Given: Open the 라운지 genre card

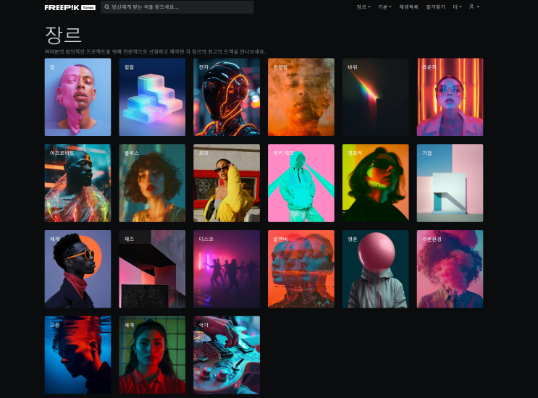Looking at the screenshot, I should [x=450, y=97].
